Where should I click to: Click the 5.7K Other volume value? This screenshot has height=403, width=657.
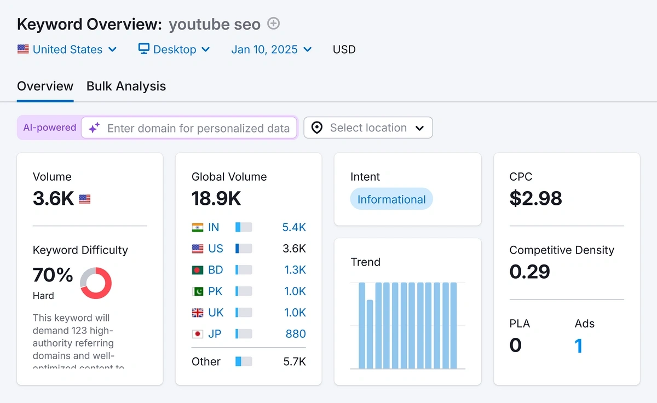[295, 361]
